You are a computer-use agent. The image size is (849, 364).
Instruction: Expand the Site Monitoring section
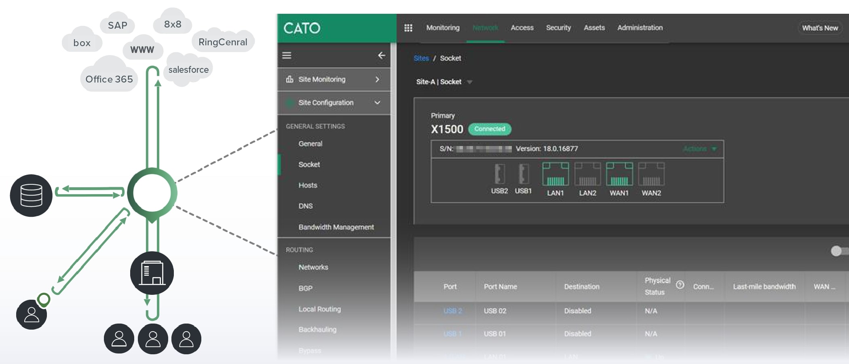pyautogui.click(x=377, y=79)
